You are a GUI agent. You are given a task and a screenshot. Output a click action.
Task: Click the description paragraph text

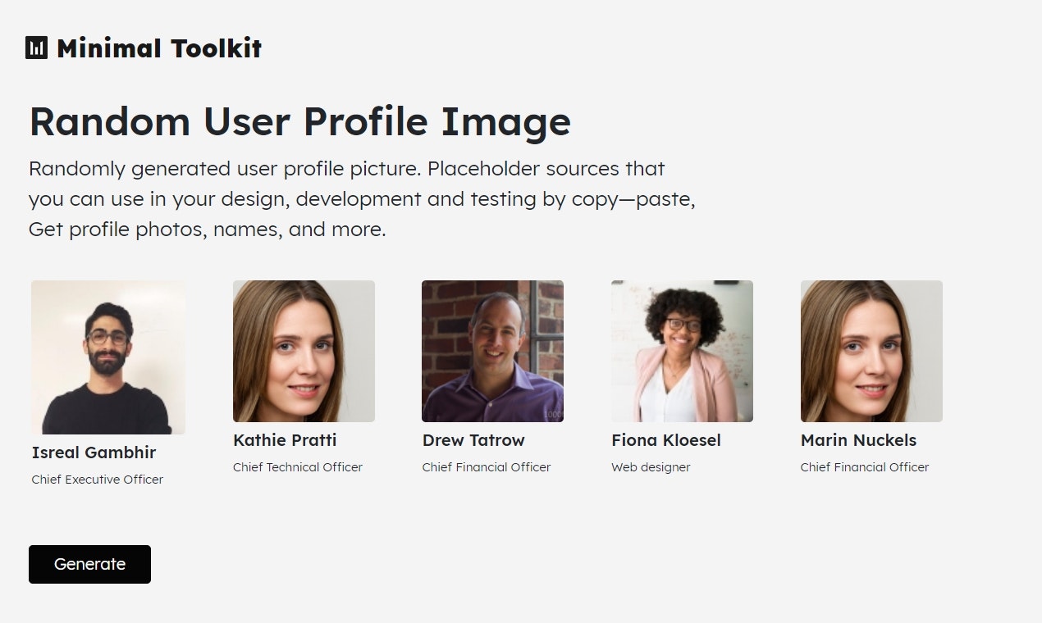361,198
